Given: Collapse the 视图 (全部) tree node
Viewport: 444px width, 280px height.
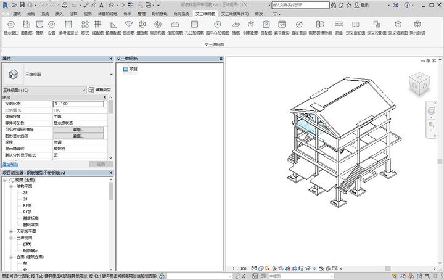Looking at the screenshot, I should tap(4, 180).
